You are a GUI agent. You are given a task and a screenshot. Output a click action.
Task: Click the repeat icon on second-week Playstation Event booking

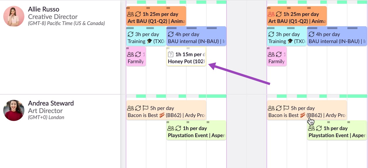pyautogui.click(x=319, y=128)
